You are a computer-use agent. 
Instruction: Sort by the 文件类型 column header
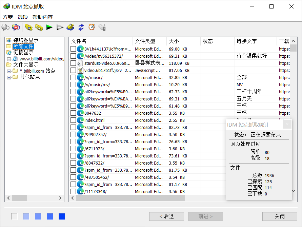(x=150, y=41)
